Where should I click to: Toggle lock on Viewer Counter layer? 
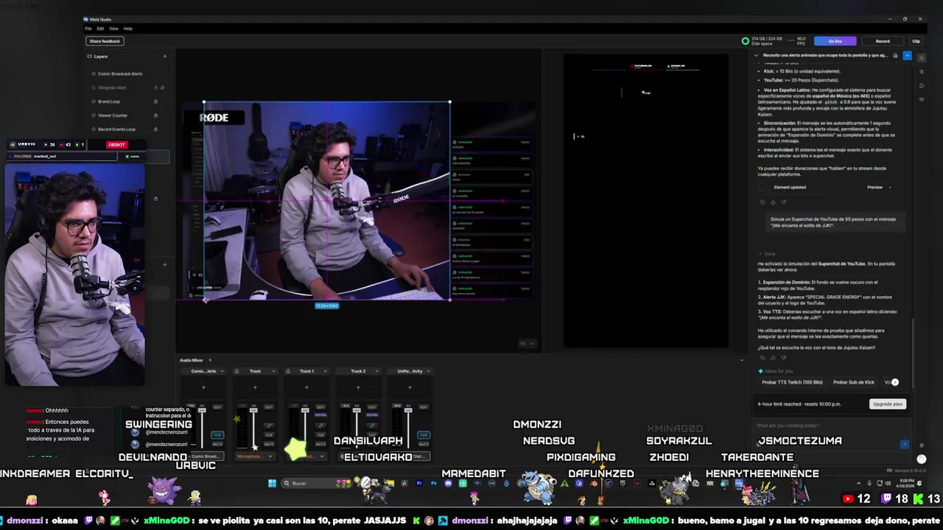tap(155, 116)
